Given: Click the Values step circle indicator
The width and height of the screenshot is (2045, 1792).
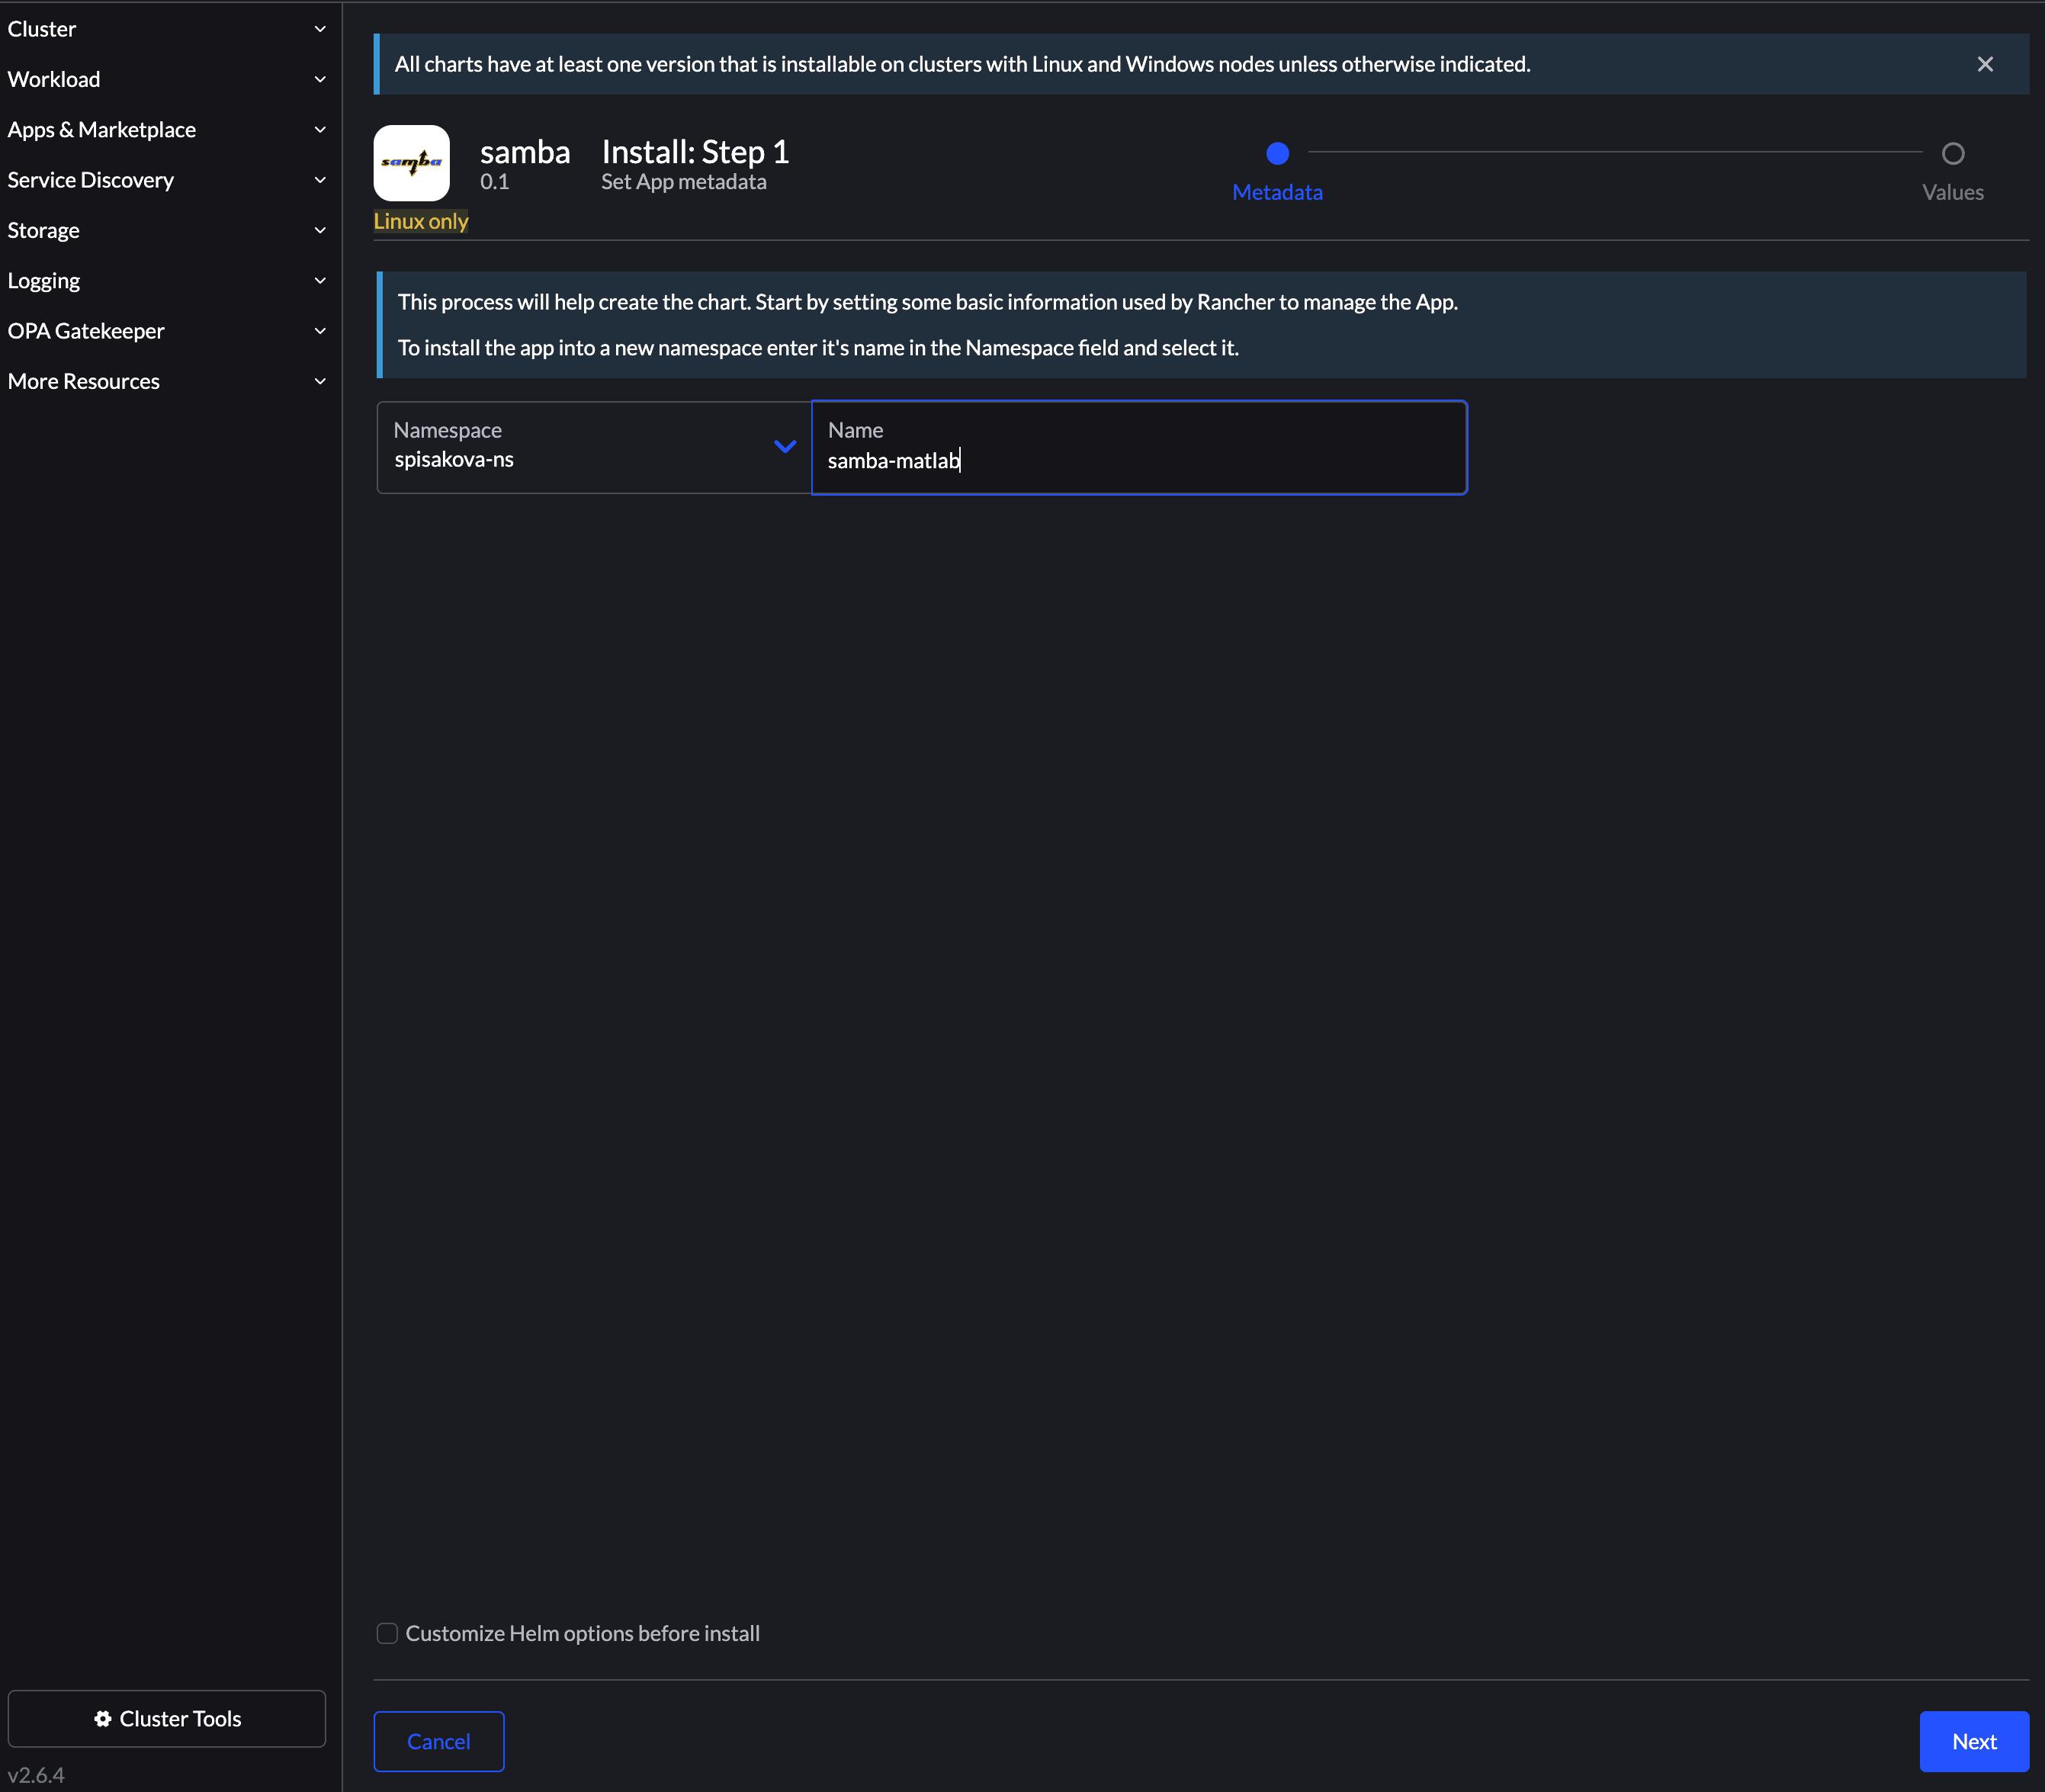Looking at the screenshot, I should [1951, 153].
